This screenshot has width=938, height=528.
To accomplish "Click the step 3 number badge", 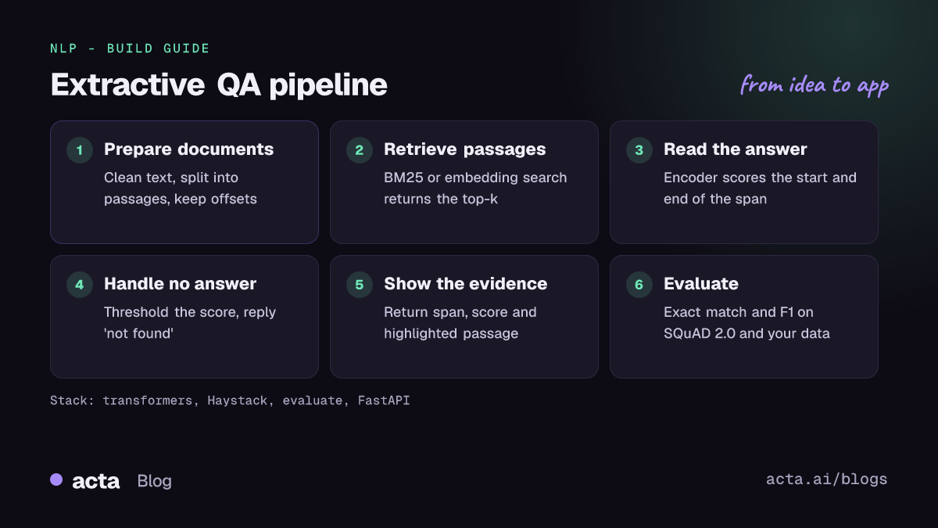I will (639, 150).
